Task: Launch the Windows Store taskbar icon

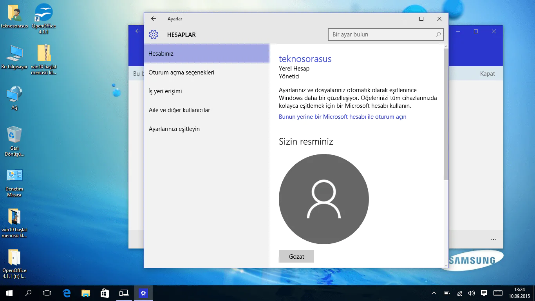Action: tap(104, 293)
